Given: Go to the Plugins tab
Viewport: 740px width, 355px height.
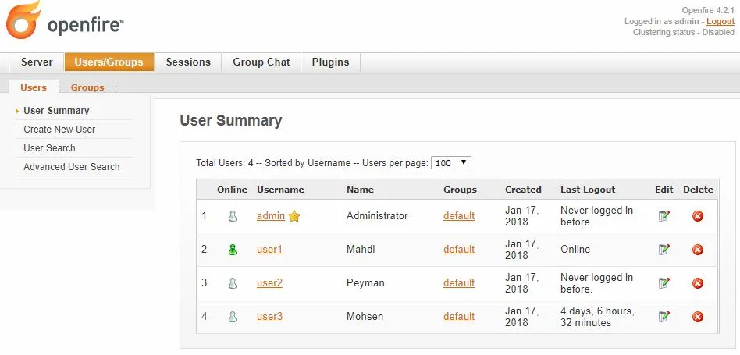Looking at the screenshot, I should point(330,62).
